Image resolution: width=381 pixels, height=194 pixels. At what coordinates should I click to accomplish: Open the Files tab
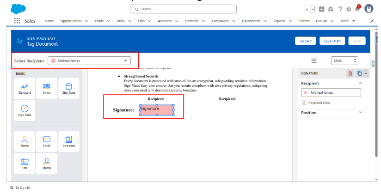[141, 21]
